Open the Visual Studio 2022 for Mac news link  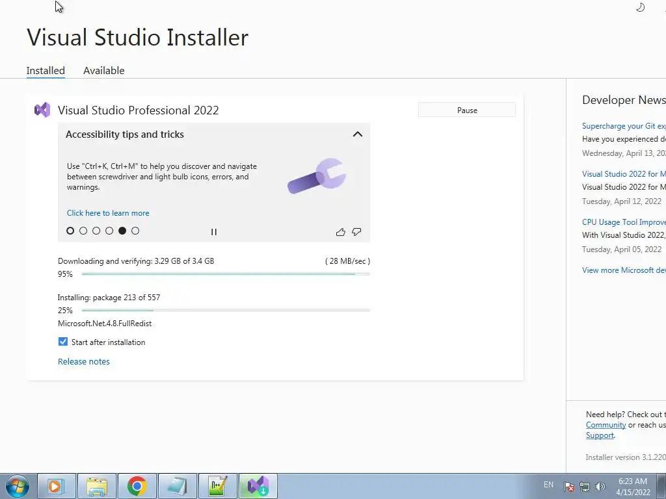pos(624,174)
